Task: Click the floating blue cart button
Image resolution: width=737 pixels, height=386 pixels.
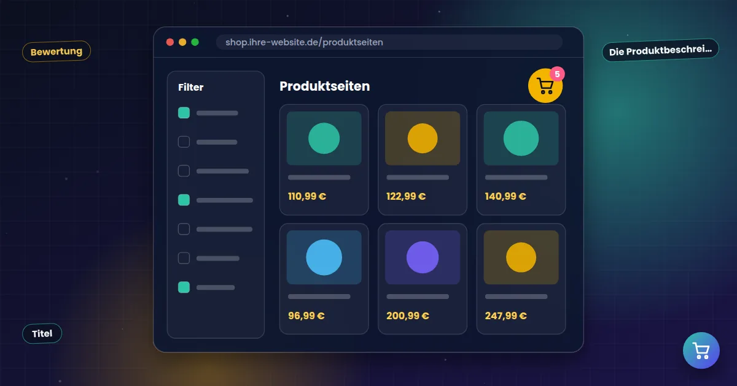Action: pos(701,350)
